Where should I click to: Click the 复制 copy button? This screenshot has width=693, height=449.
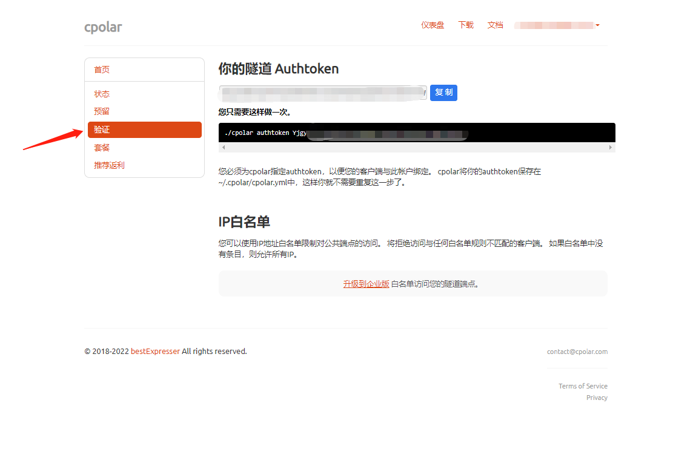pyautogui.click(x=444, y=93)
